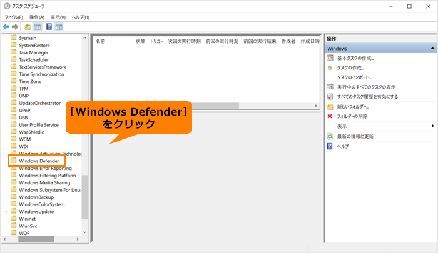Click すべてのタスク履歴を有効にする link

click(367, 97)
